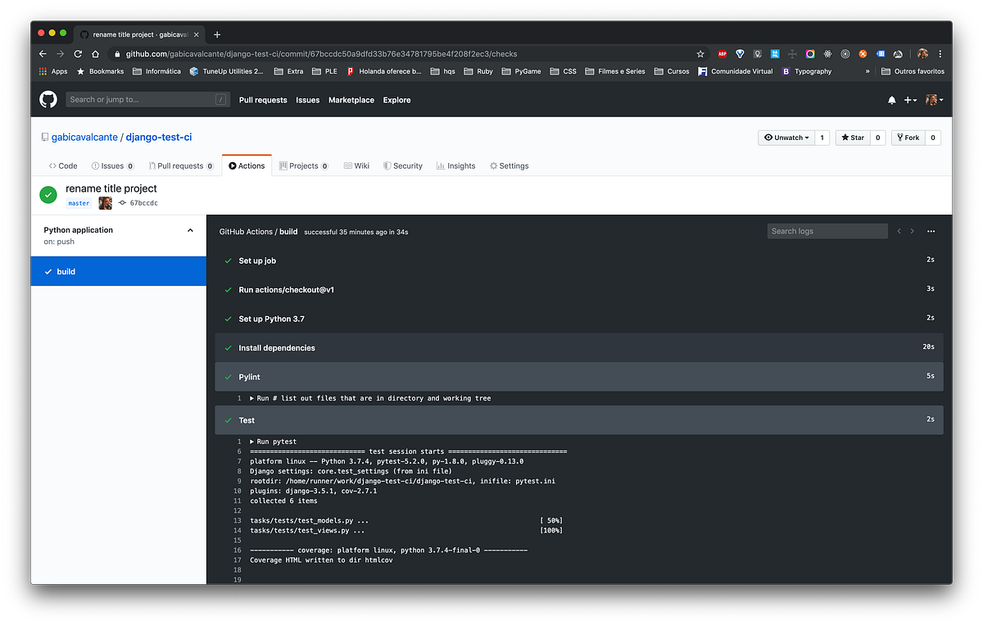The image size is (983, 625).
Task: Open Marketplace from the top navigation
Action: 351,99
